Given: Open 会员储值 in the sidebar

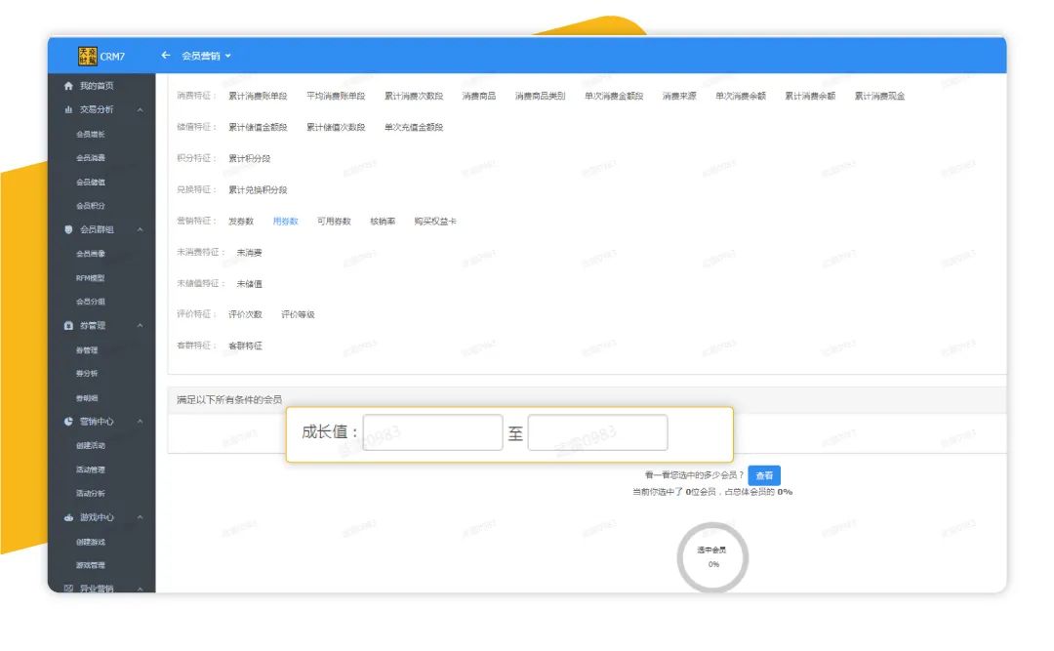Looking at the screenshot, I should tap(91, 183).
